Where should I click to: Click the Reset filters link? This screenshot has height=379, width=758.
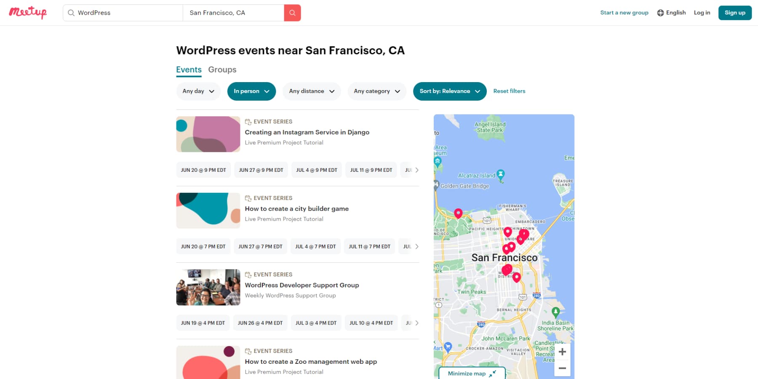pos(509,91)
